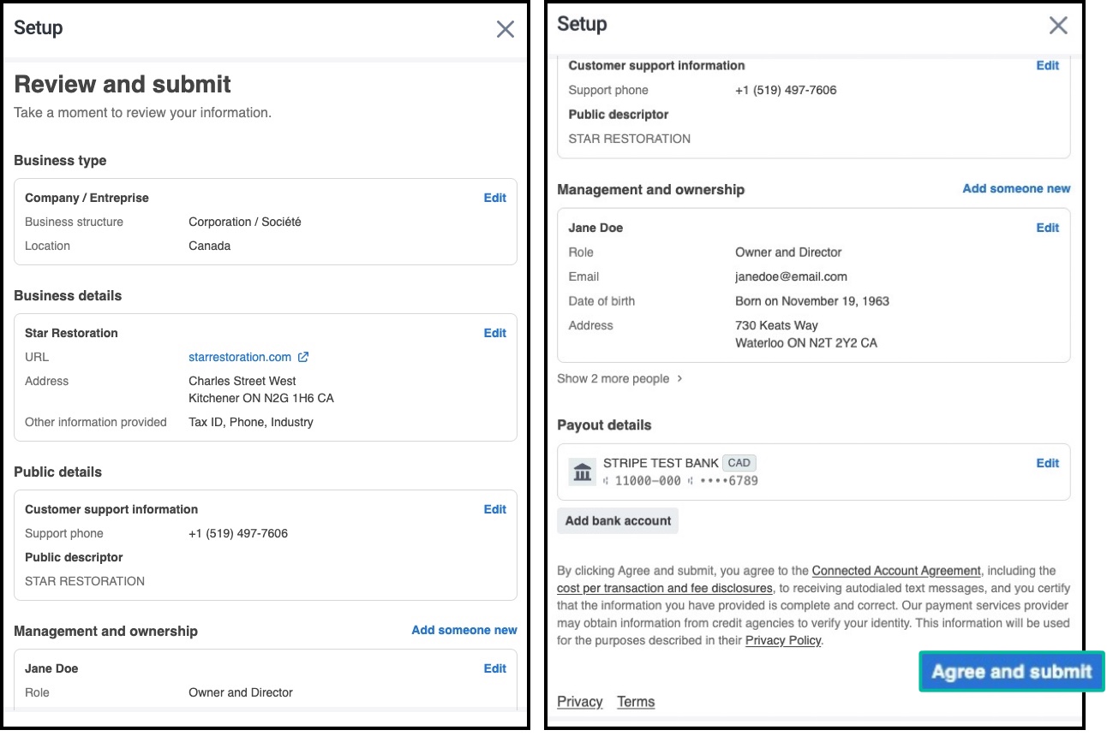Click Add someone new in left panel
Image resolution: width=1107 pixels, height=736 pixels.
[464, 630]
